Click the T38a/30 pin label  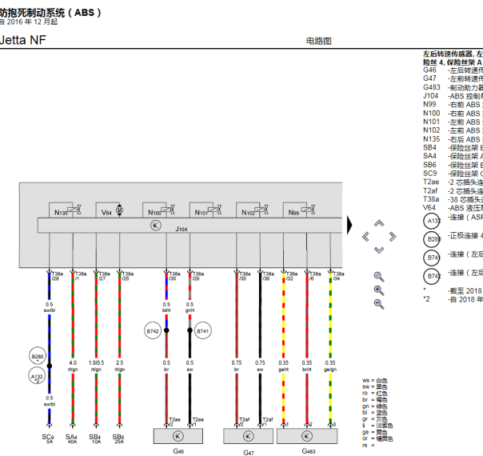click(174, 276)
